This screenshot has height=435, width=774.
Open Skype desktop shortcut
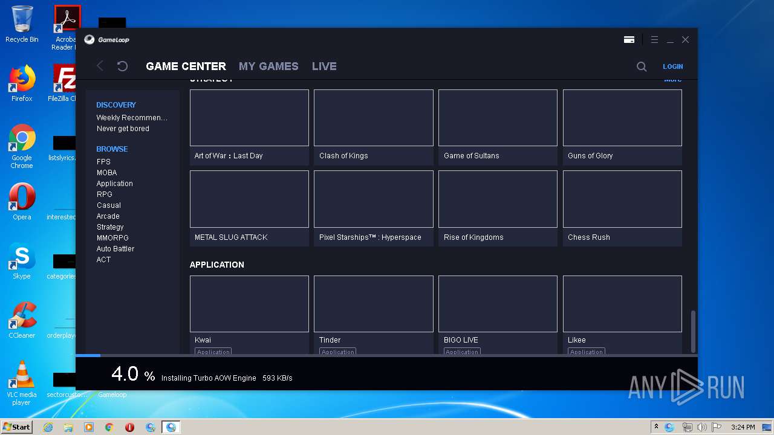pos(22,261)
